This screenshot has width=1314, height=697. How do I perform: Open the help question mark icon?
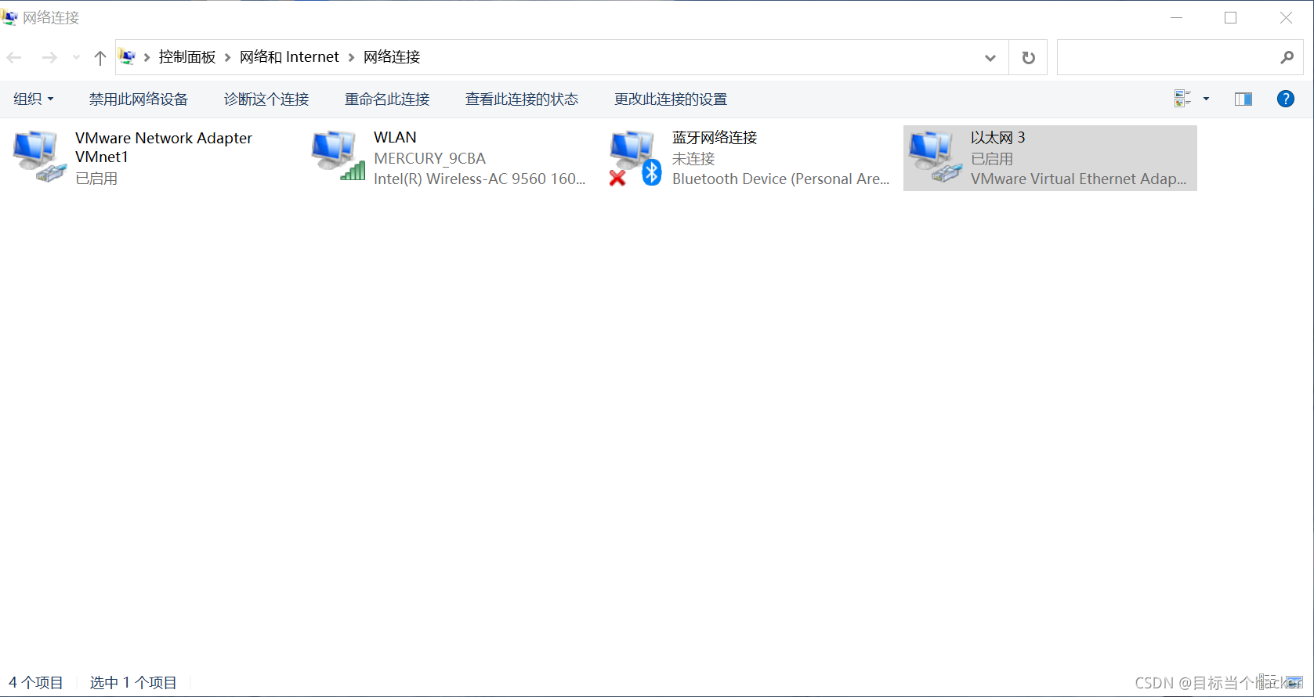[x=1285, y=99]
